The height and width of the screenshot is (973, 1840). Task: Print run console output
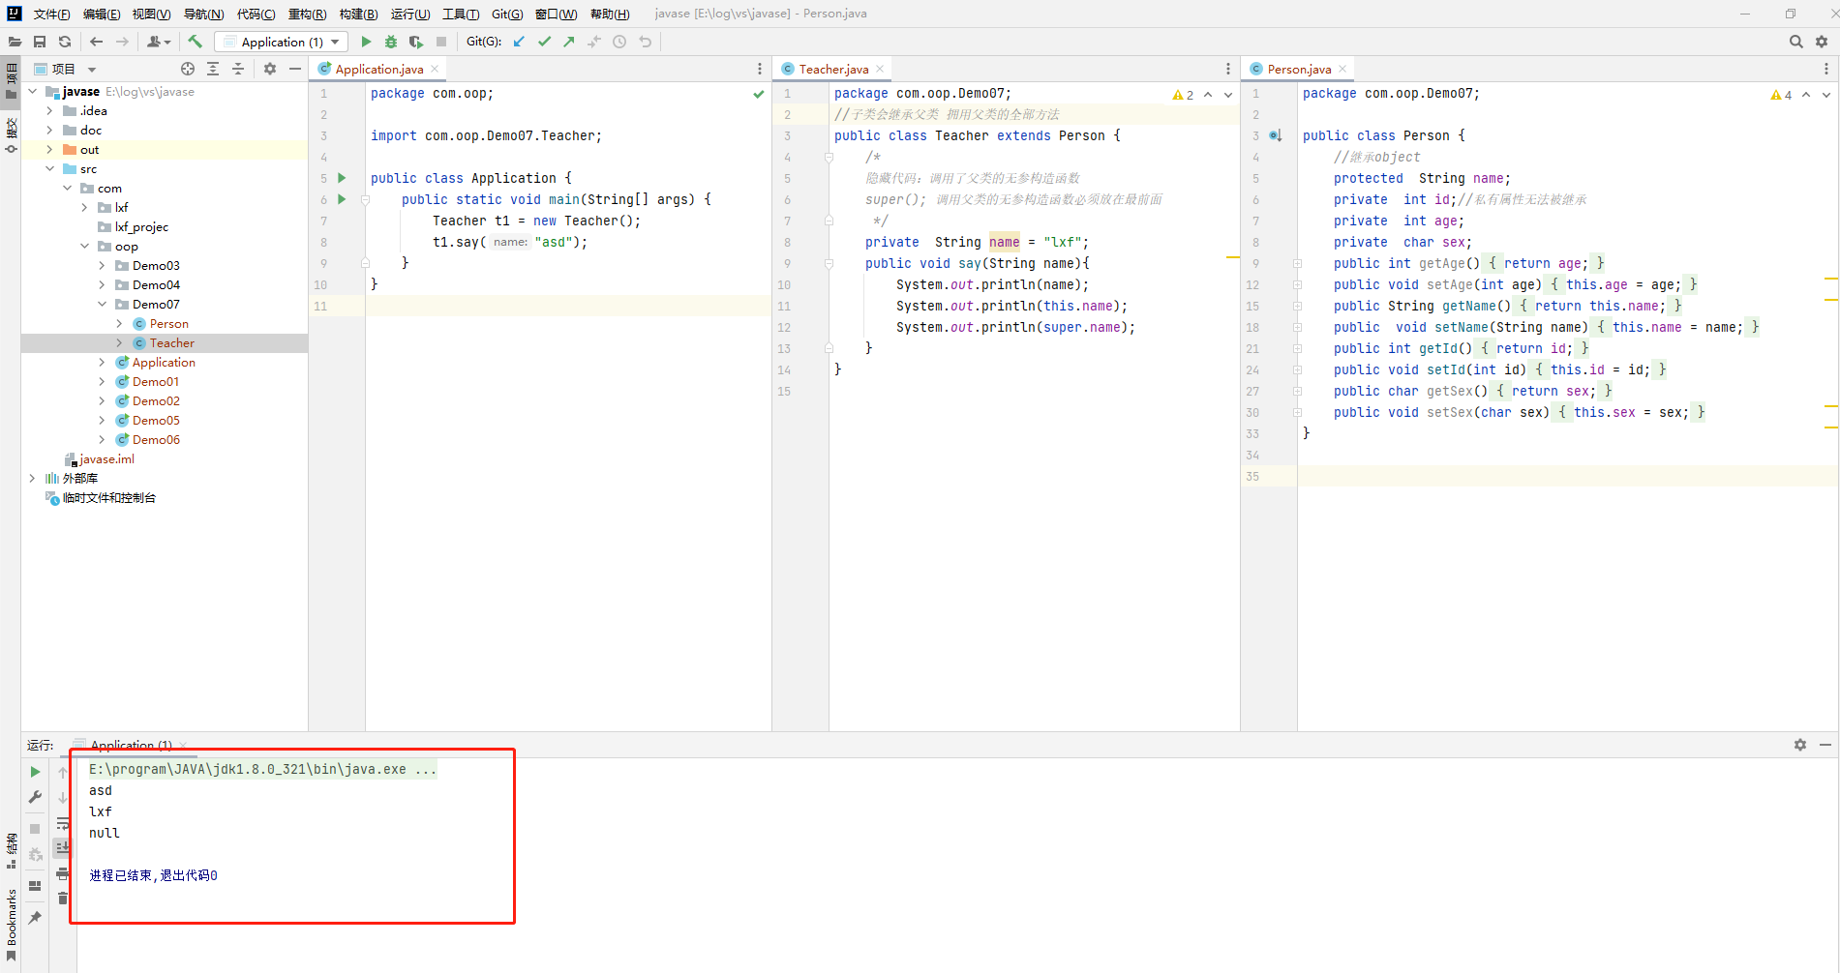63,873
